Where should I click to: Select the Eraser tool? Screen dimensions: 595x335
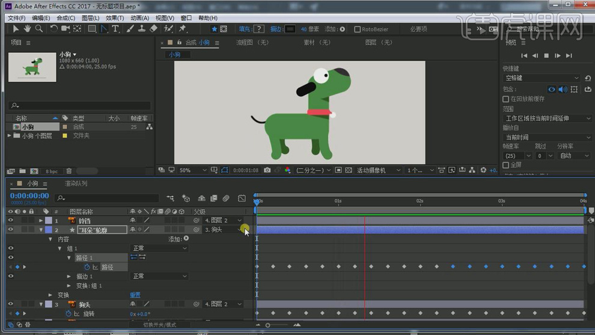pos(153,29)
